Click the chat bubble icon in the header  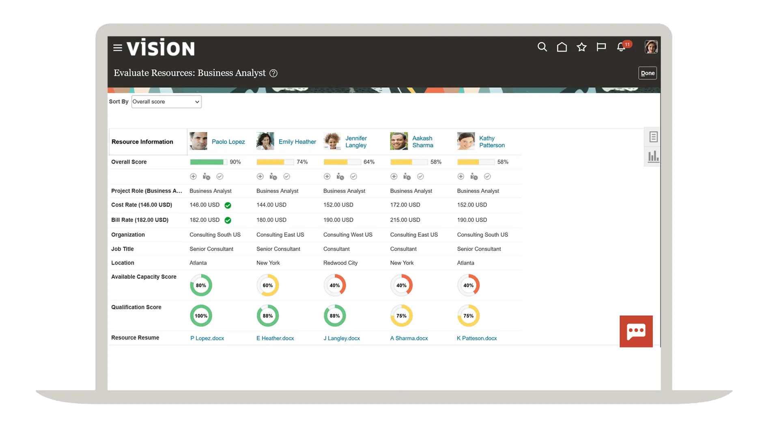tap(601, 47)
